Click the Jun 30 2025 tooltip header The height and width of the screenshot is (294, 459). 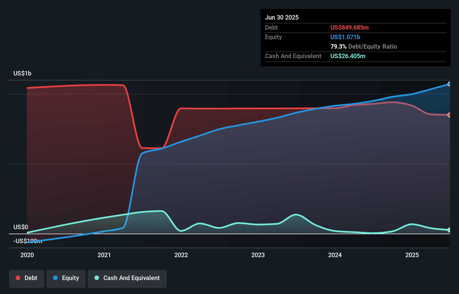[x=282, y=17]
